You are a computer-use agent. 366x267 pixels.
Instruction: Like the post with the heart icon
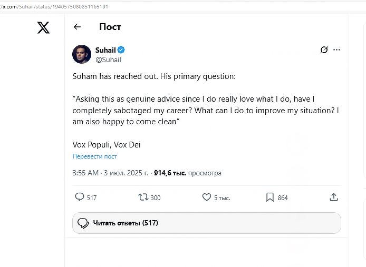point(207,197)
